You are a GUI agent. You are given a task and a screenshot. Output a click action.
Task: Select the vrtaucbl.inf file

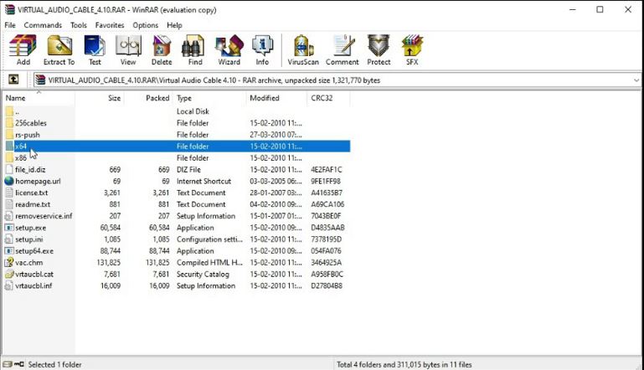33,285
